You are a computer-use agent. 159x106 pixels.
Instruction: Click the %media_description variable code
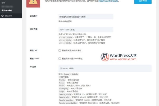(x=68, y=103)
